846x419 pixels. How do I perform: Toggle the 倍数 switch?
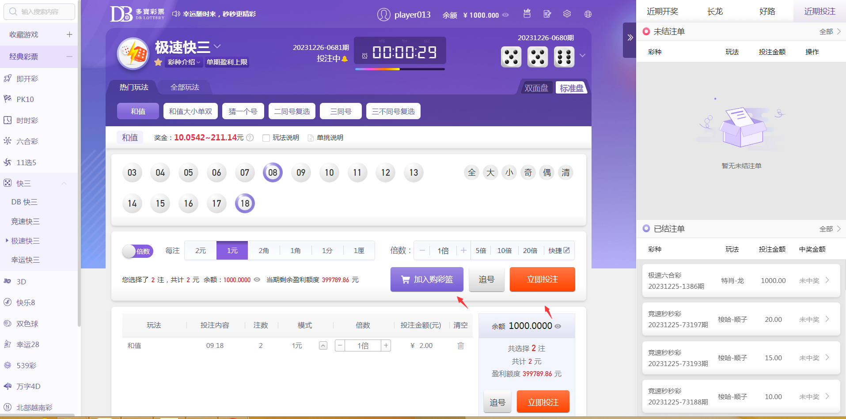(x=137, y=251)
